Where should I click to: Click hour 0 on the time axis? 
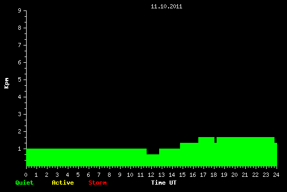tap(26, 175)
